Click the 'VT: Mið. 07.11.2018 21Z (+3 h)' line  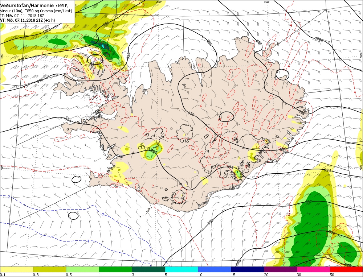click(28, 20)
